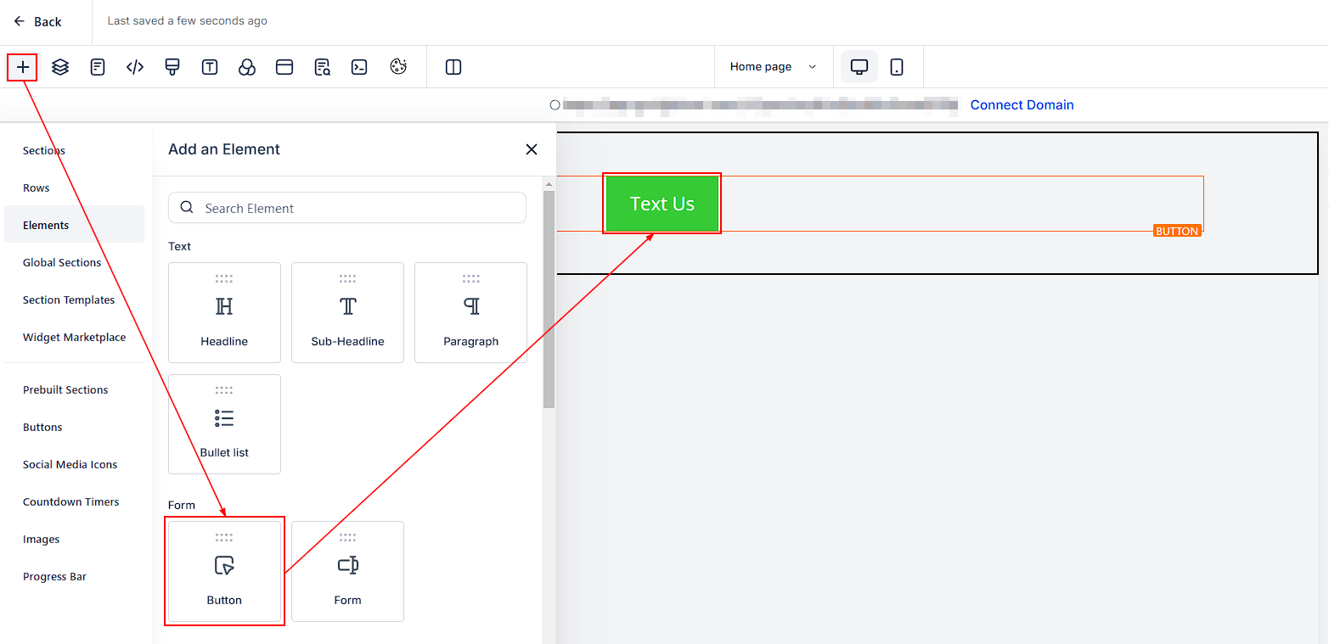The width and height of the screenshot is (1329, 644).
Task: Click the Back button
Action: (x=38, y=22)
